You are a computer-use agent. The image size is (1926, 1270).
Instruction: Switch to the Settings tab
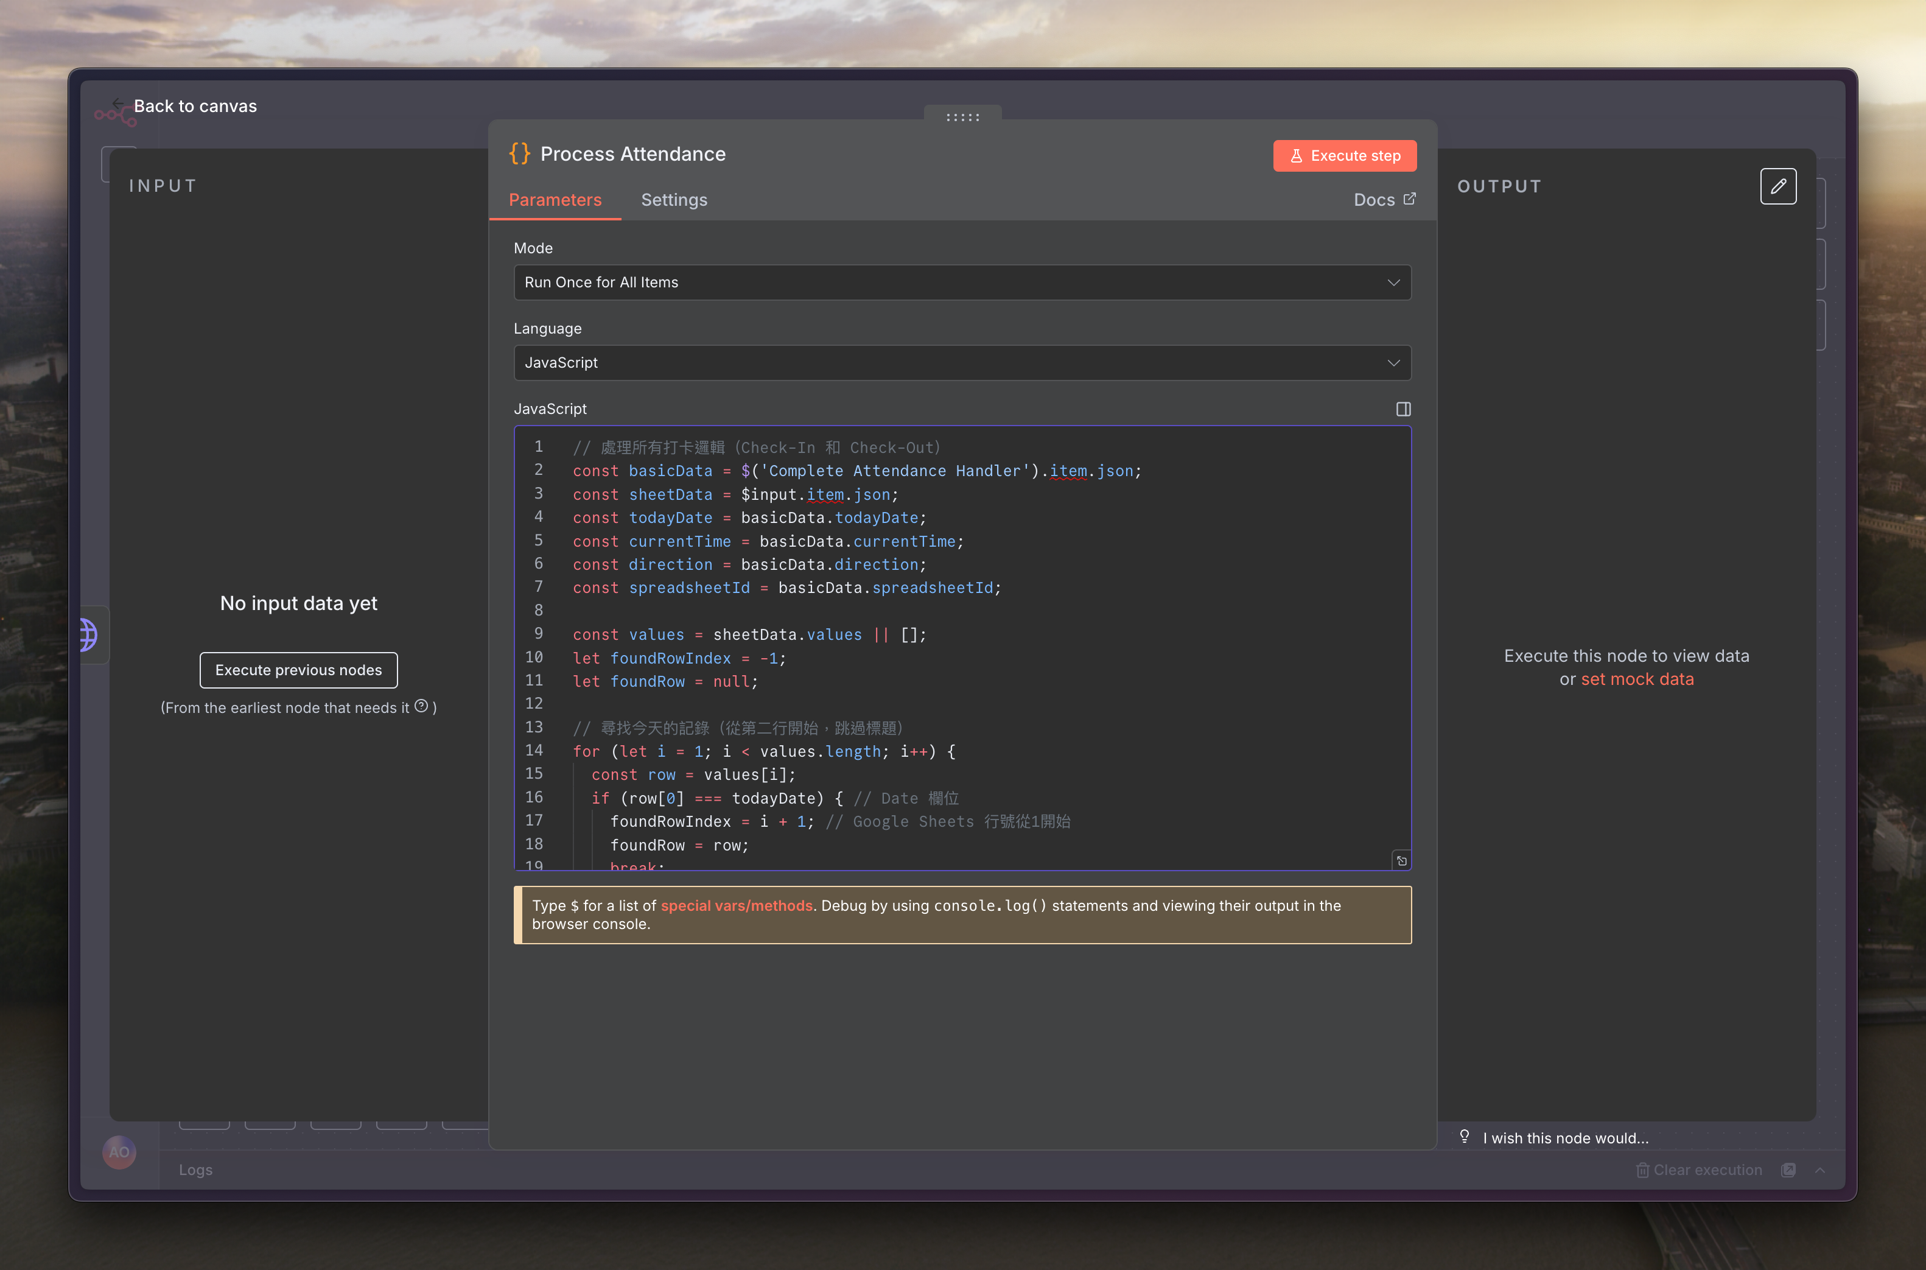tap(674, 200)
